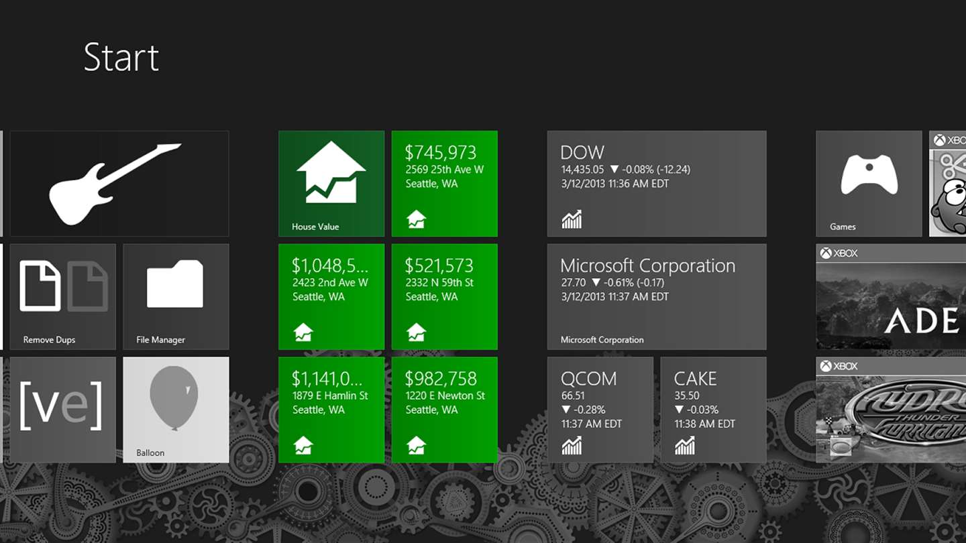Open the House Value app tile
Viewport: 966px width, 543px height.
coord(331,184)
